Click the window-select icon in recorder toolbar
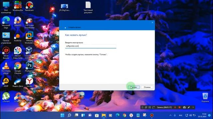Viewport: 213px width, 119px height. 146,107
